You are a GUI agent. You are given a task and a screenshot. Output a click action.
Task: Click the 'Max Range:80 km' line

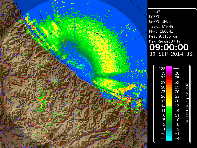(x=165, y=41)
